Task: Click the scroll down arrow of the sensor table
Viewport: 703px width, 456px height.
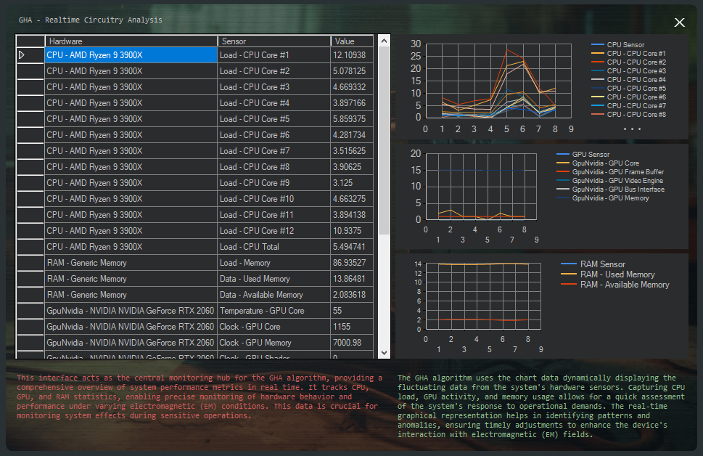Action: tap(384, 353)
